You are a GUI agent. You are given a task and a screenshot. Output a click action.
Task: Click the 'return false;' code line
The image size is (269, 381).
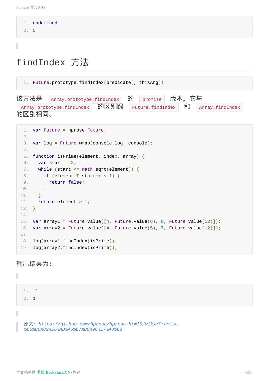pyautogui.click(x=67, y=182)
